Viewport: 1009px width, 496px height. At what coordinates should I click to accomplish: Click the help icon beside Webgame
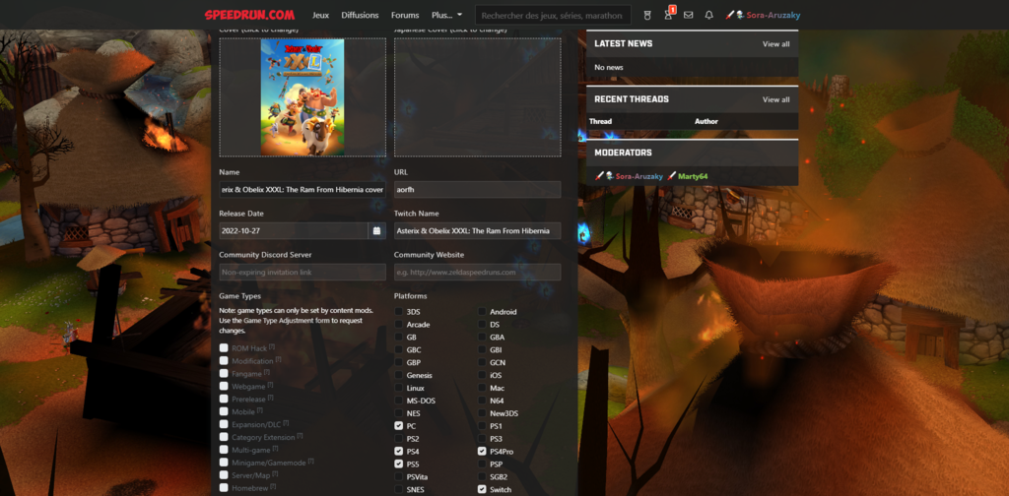270,385
